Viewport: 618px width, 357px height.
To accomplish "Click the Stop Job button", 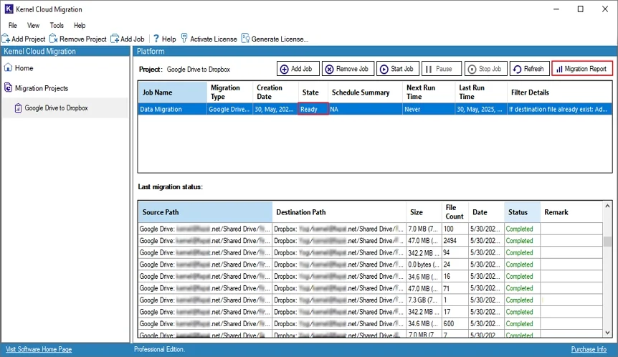I will coord(485,69).
